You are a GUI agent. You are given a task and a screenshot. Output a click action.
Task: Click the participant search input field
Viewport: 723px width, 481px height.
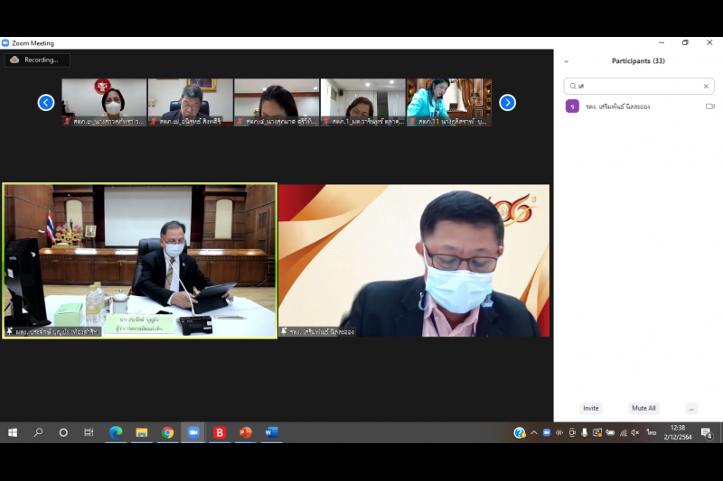[637, 87]
